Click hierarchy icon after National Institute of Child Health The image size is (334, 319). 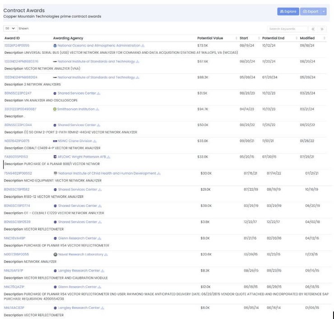click(159, 174)
